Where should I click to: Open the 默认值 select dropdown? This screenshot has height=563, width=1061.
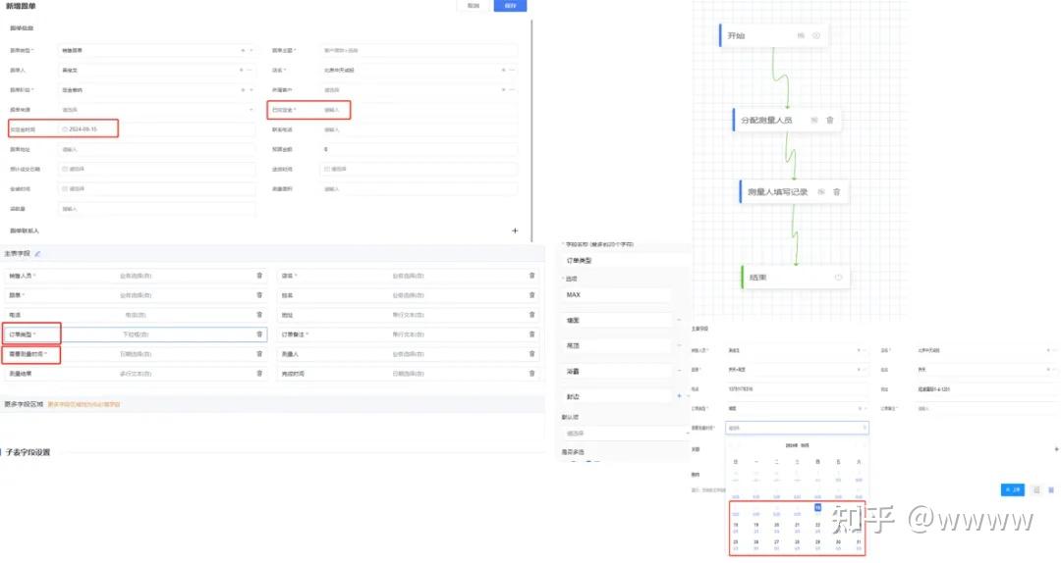[x=625, y=434]
